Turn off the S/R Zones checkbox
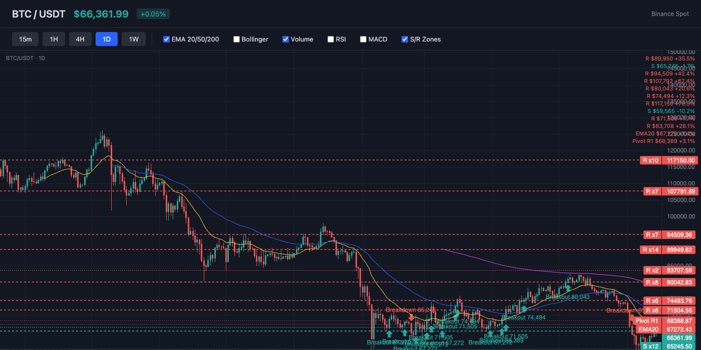This screenshot has height=350, width=701. click(405, 39)
